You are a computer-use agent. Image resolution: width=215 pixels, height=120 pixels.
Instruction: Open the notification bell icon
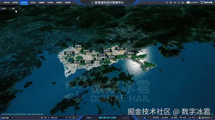[175, 3]
